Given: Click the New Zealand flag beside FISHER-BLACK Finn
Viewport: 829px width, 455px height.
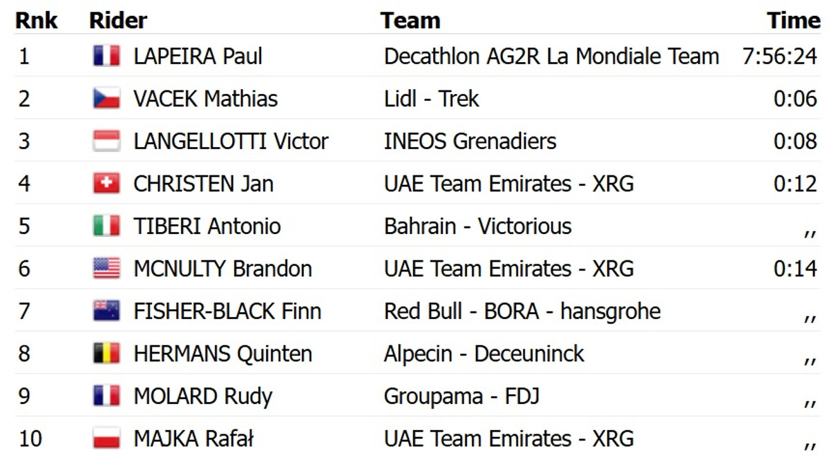Looking at the screenshot, I should point(106,311).
